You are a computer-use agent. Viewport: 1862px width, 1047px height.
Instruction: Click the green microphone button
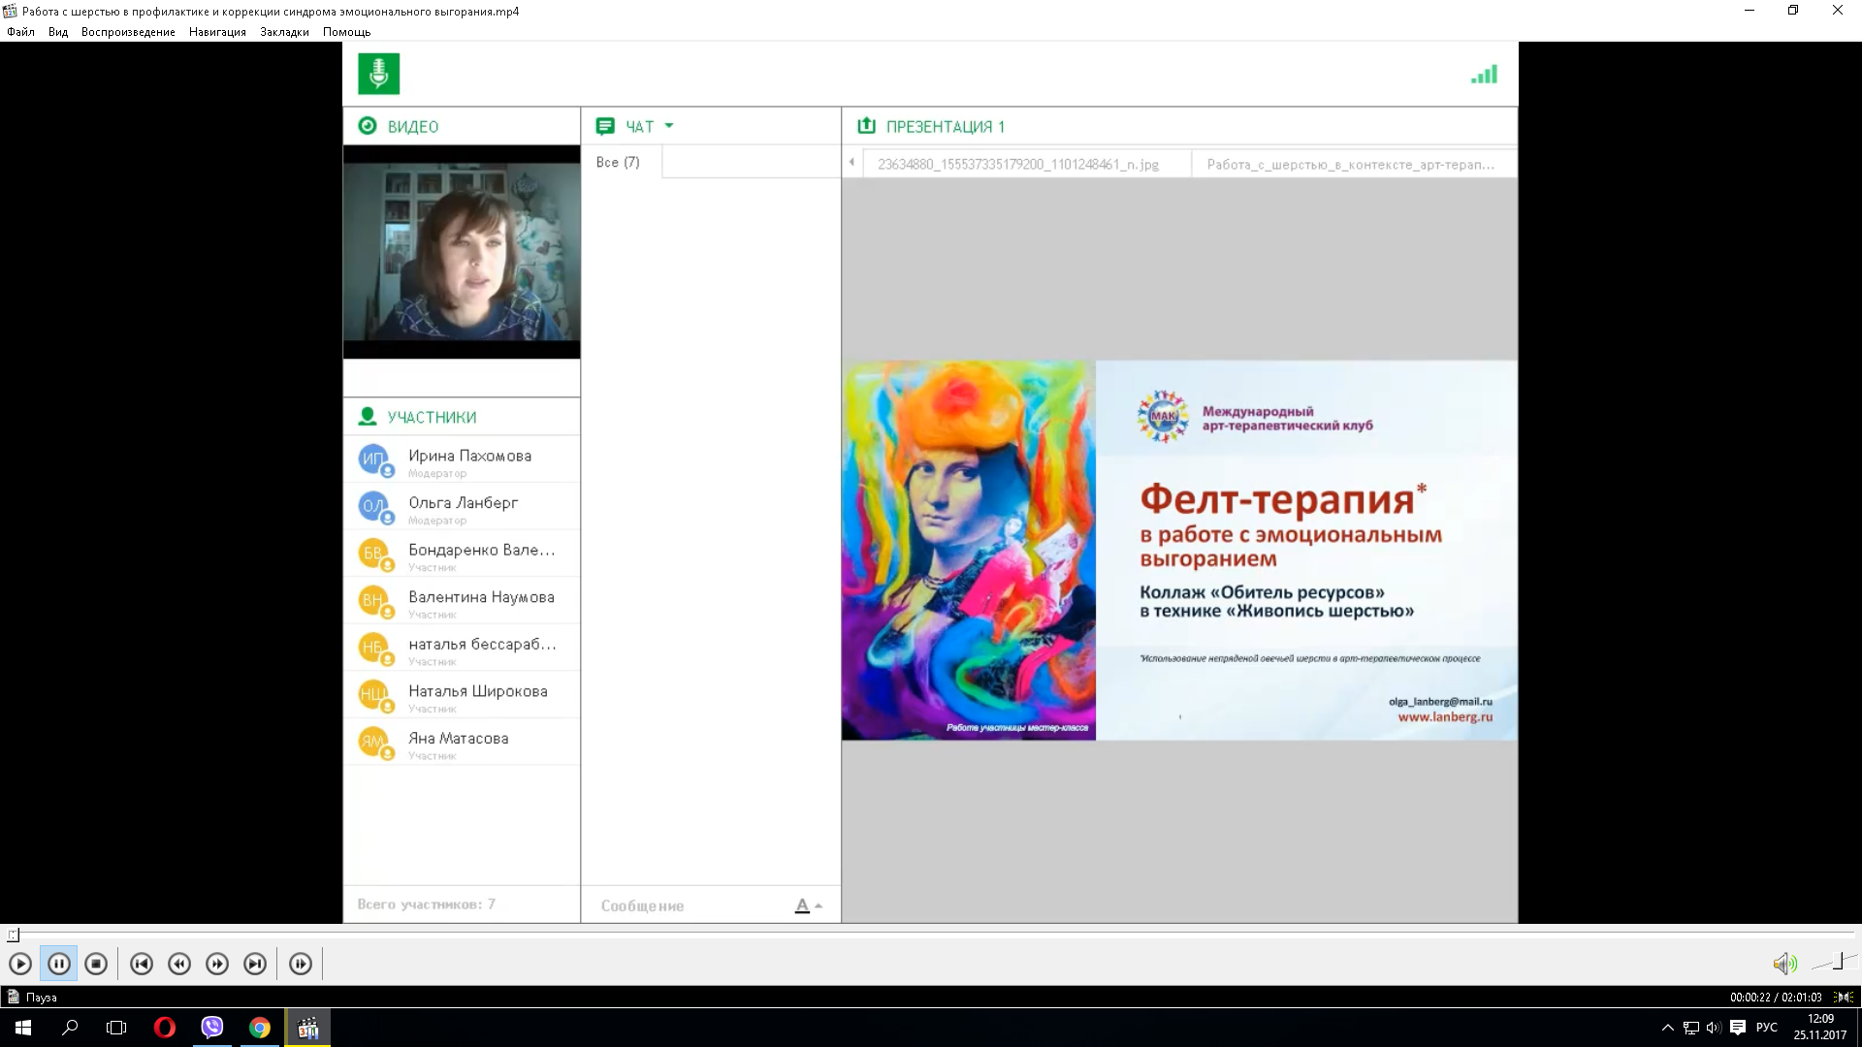[378, 74]
